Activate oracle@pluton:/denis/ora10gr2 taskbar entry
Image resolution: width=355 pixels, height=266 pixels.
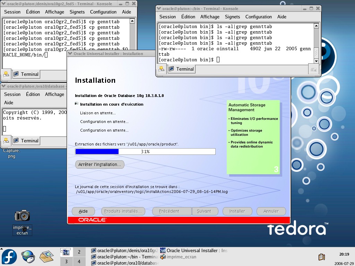[124, 250]
